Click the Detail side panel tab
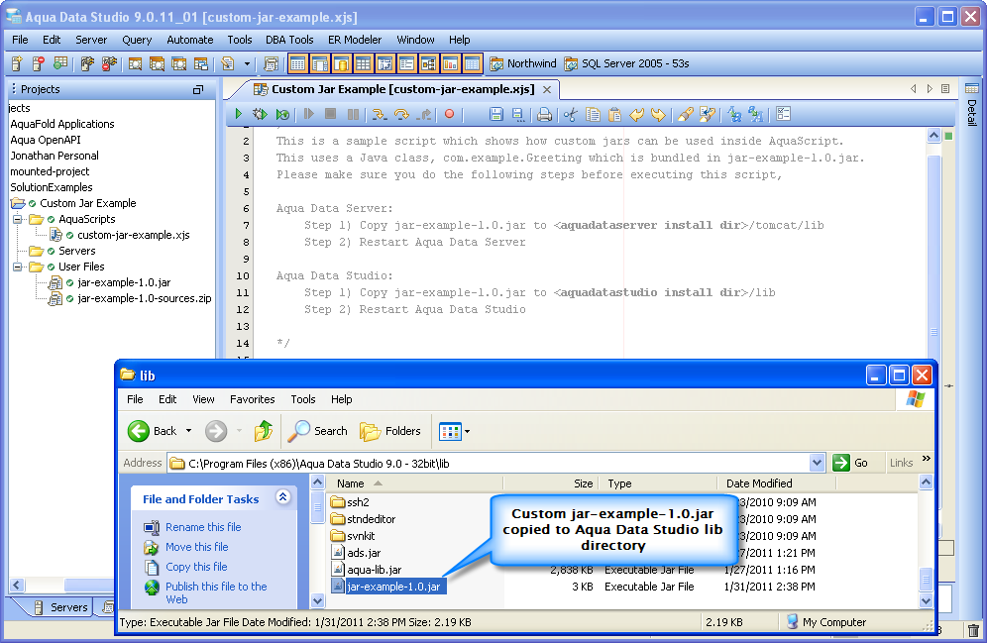The width and height of the screenshot is (987, 643). click(972, 105)
